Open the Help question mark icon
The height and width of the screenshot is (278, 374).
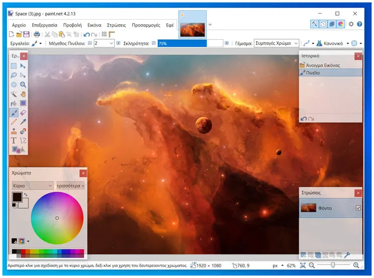pos(360,24)
